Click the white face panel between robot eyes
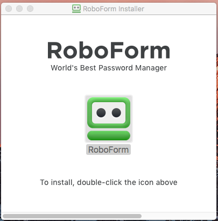 pyautogui.click(x=109, y=113)
